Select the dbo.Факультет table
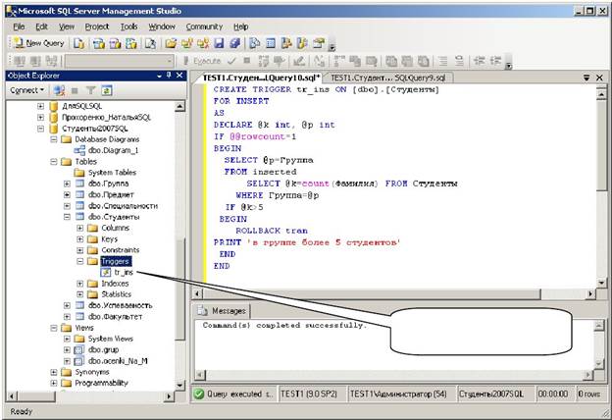This screenshot has height=420, width=612. point(115,316)
